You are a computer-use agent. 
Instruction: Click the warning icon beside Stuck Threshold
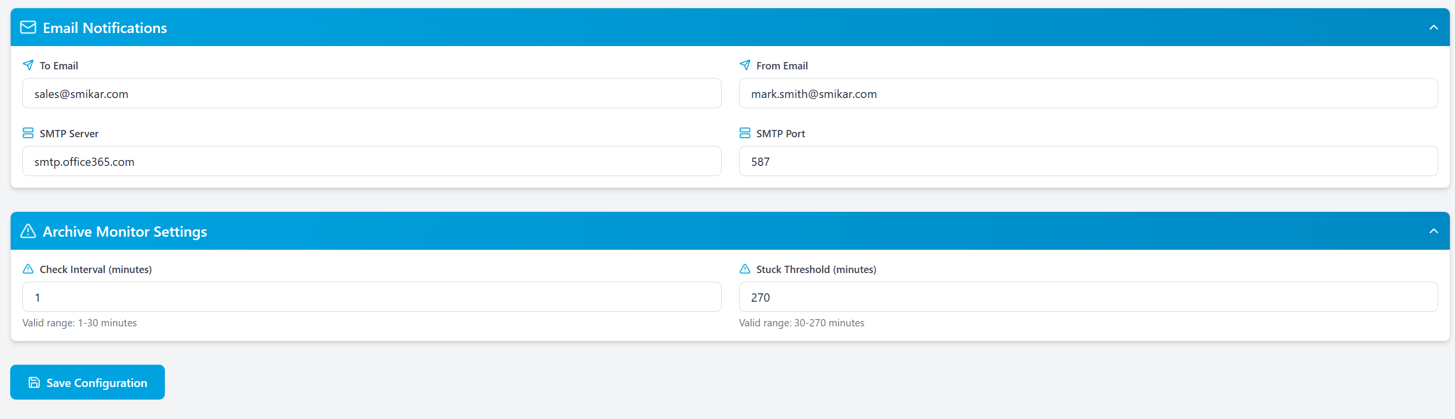(x=744, y=269)
